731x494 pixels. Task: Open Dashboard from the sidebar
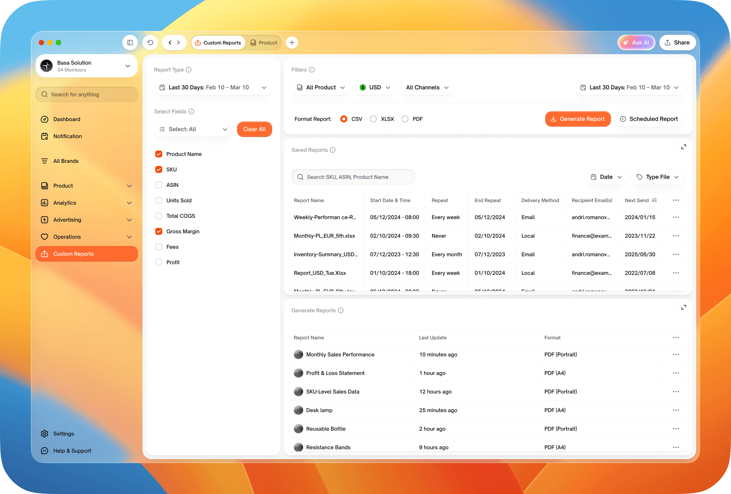(87, 119)
